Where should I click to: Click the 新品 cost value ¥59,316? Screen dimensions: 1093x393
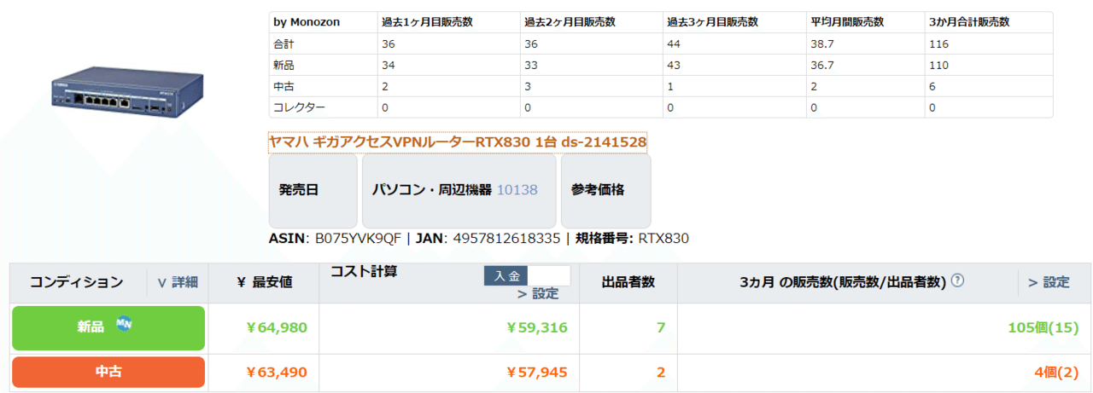[536, 327]
